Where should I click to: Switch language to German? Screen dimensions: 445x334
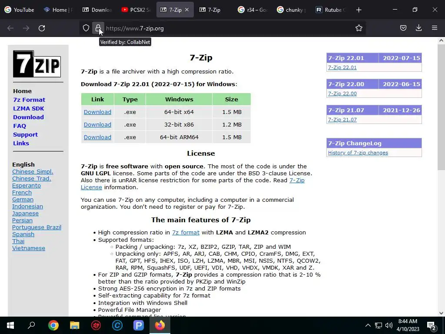click(x=23, y=199)
